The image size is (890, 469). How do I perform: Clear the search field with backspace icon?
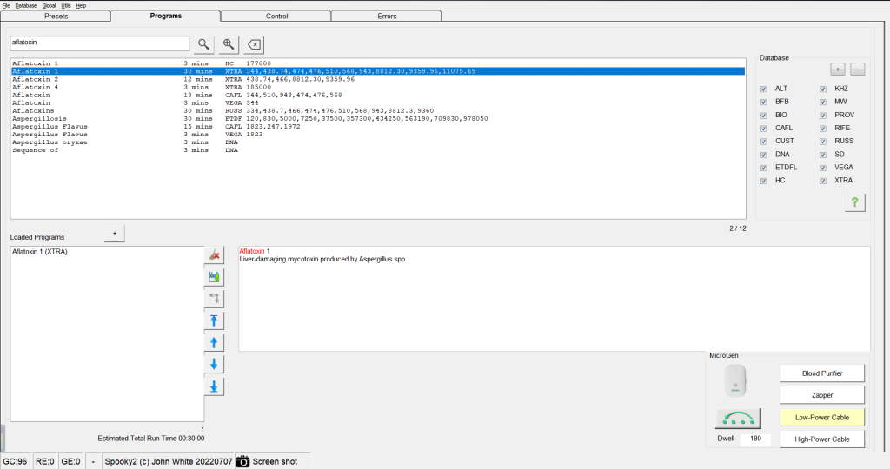pos(253,44)
